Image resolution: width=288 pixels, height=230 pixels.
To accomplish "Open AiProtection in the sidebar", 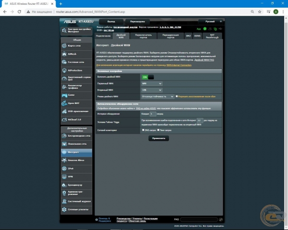I will click(76, 70).
